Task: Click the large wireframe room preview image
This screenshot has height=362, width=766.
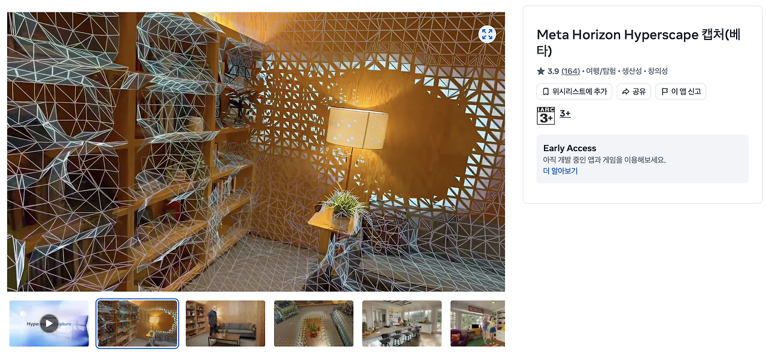Action: [256, 152]
